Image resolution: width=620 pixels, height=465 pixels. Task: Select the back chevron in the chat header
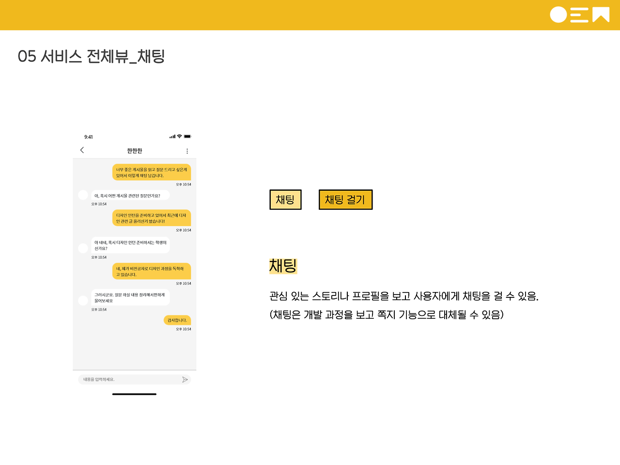(82, 150)
